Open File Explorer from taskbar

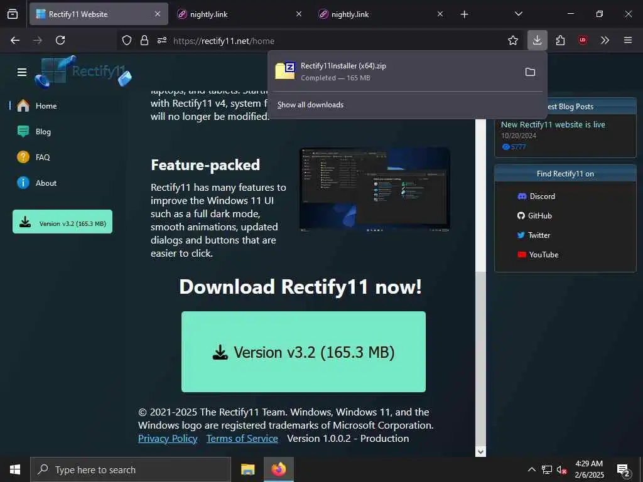(247, 469)
